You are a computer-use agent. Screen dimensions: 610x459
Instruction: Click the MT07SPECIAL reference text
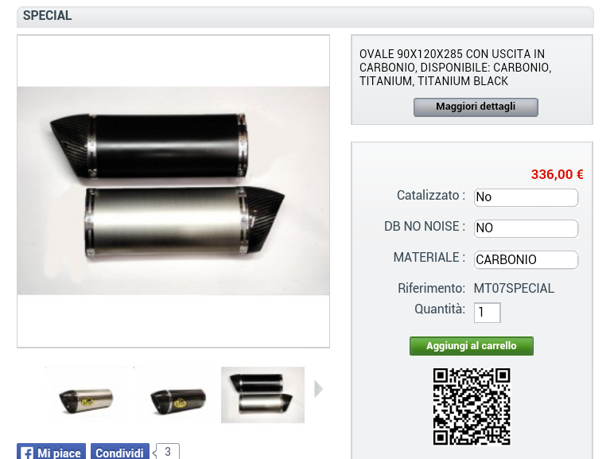click(x=514, y=288)
